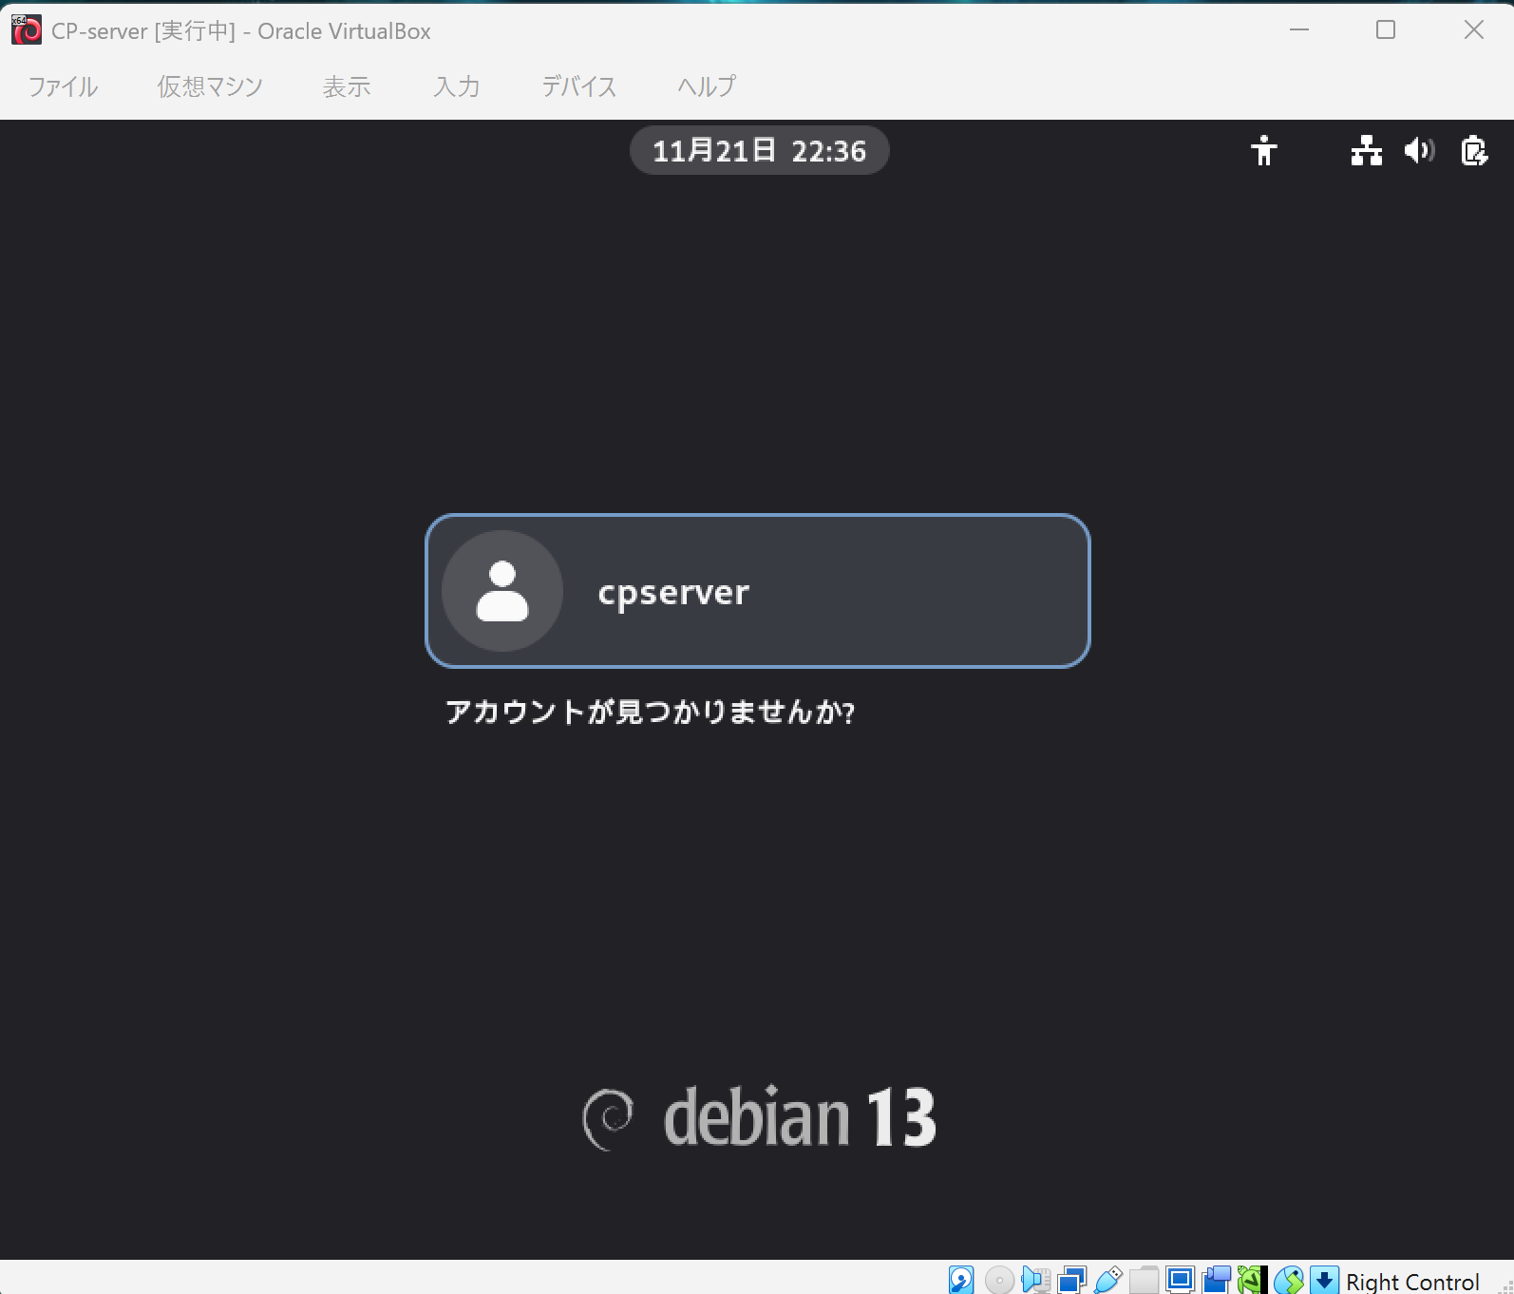Click the keyboard capture arrow icon
The height and width of the screenshot is (1294, 1514).
[x=1325, y=1280]
